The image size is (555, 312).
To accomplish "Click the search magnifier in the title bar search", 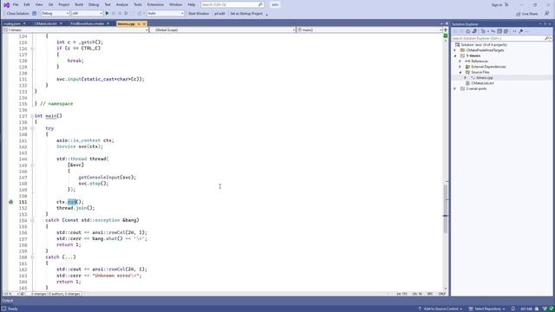I will 260,4.
